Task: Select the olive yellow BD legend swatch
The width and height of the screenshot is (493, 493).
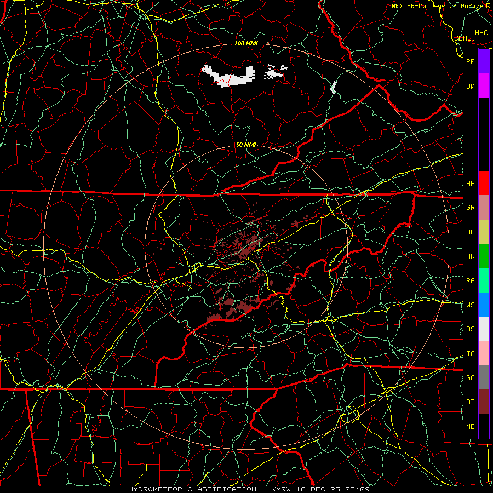Action: coord(484,232)
